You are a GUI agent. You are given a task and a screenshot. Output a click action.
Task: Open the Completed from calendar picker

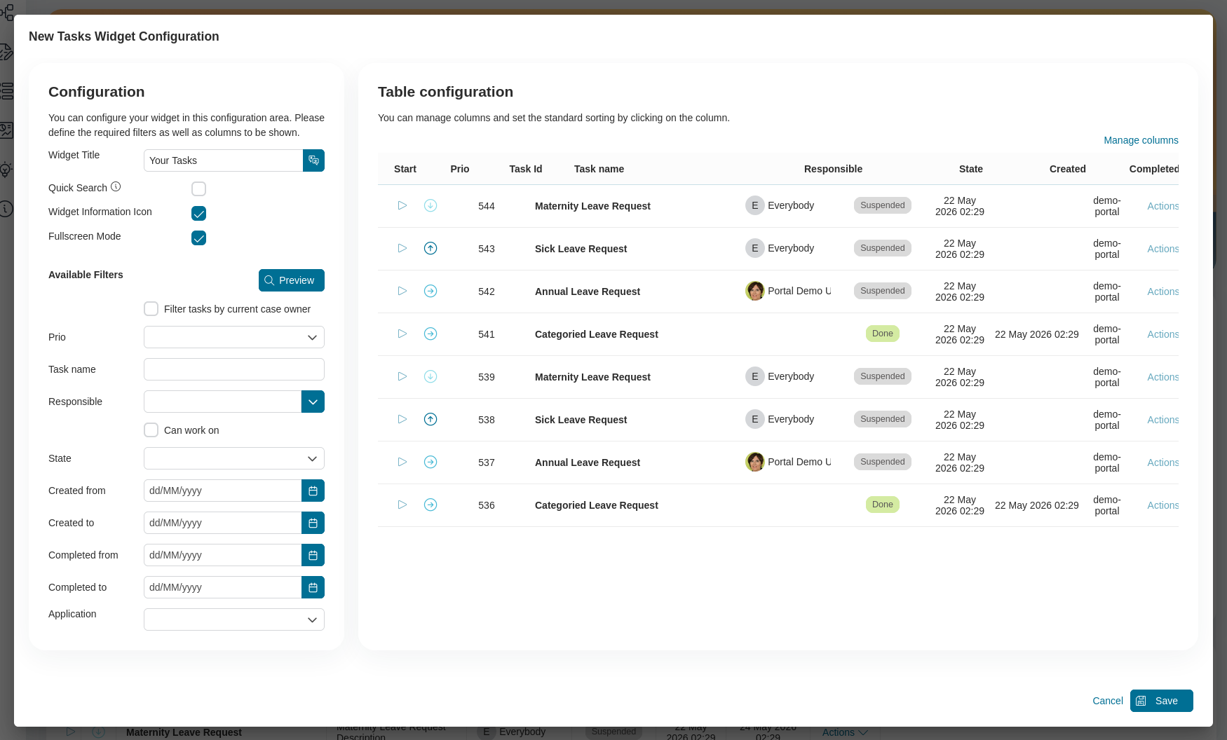[x=313, y=555]
